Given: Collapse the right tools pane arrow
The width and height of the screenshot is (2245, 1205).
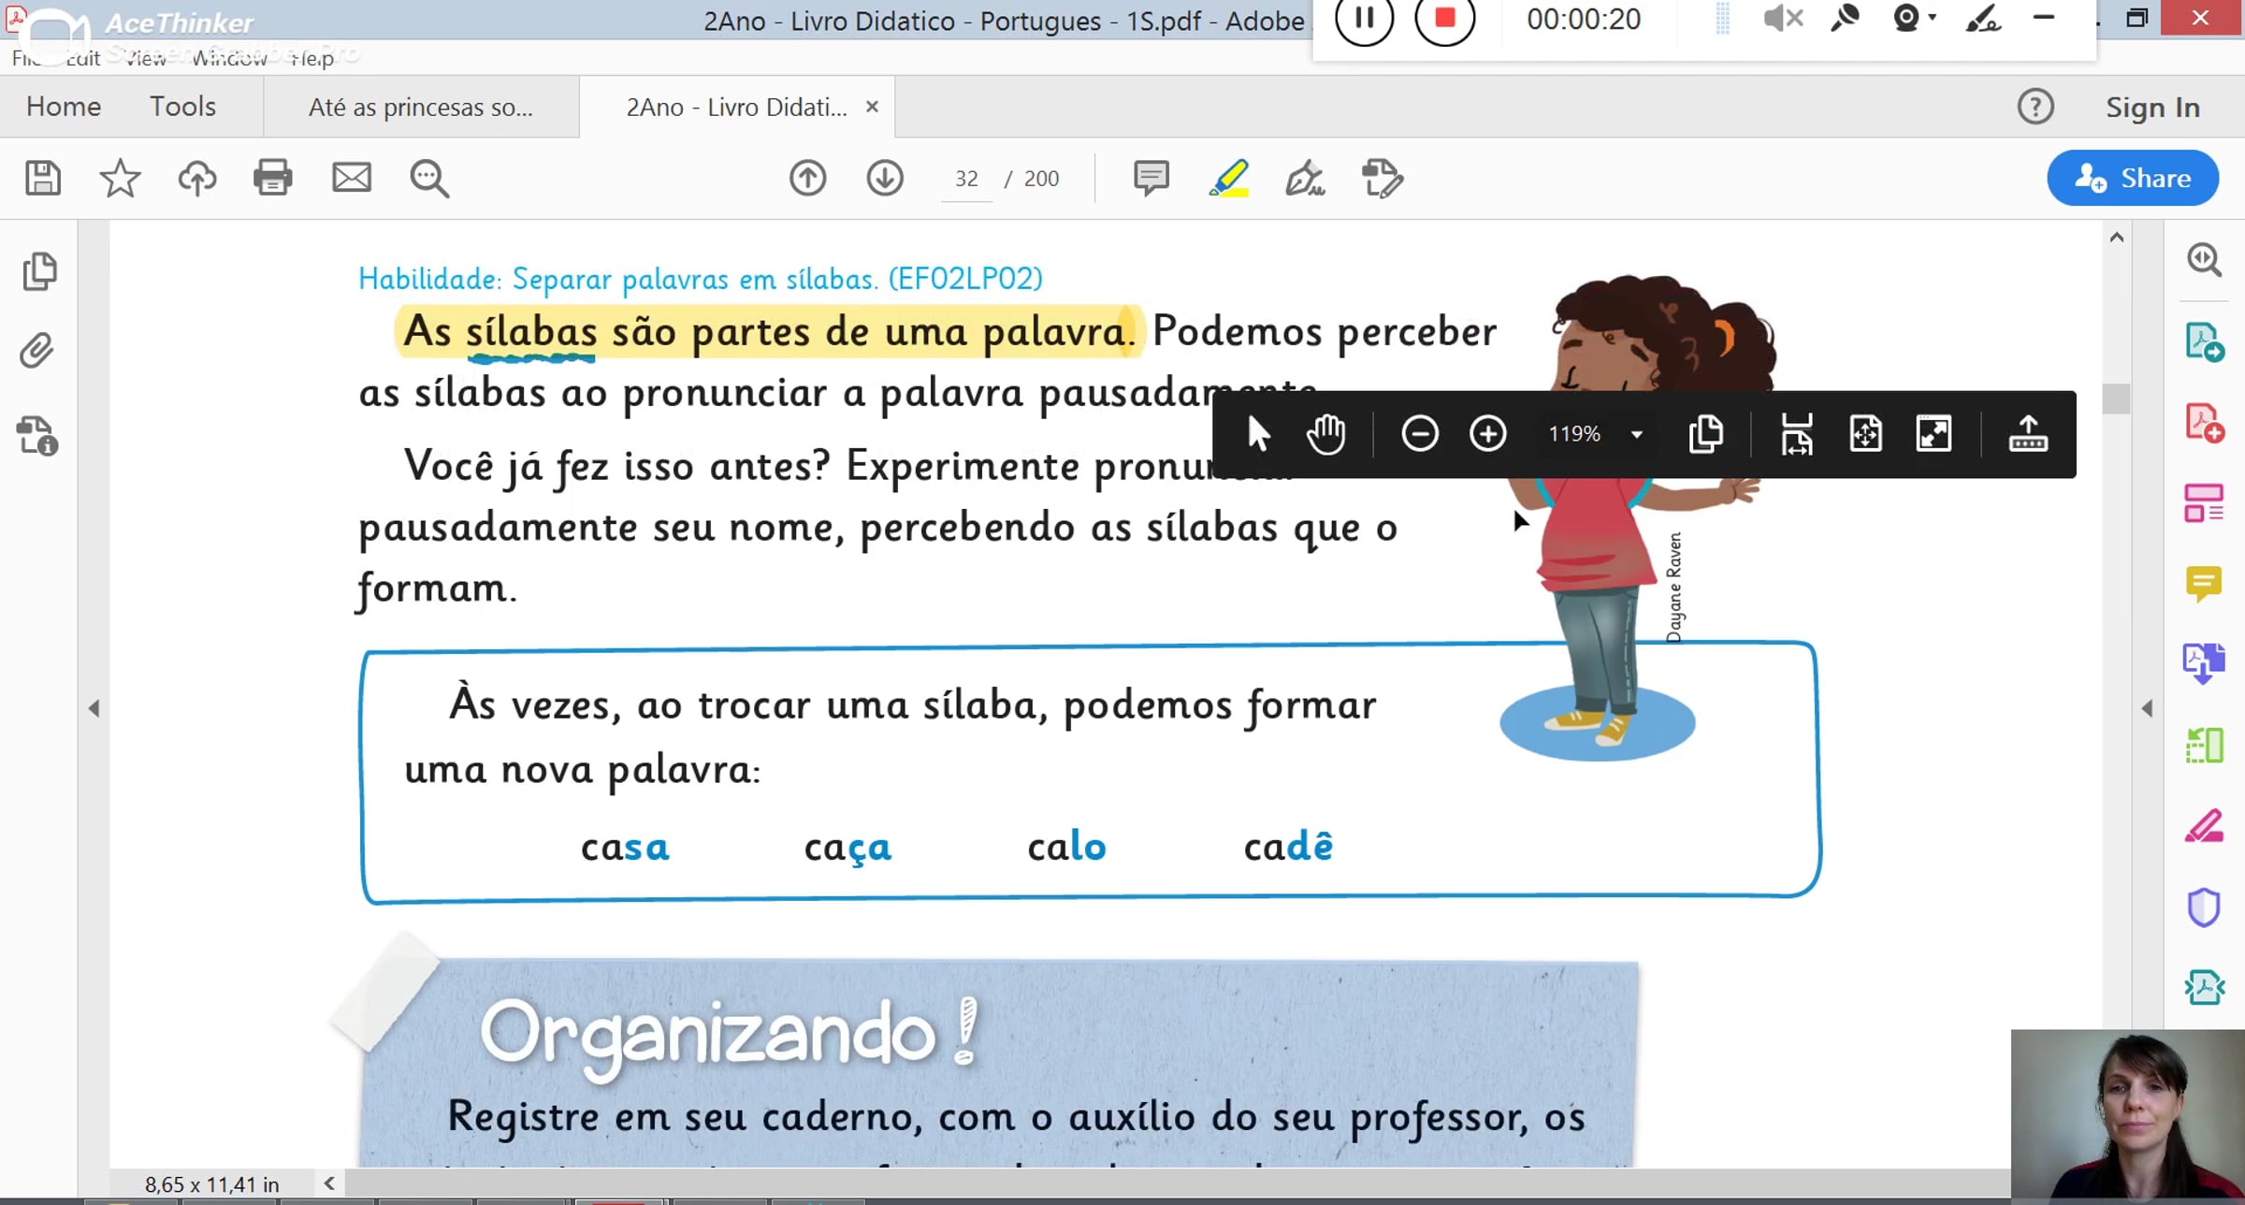Looking at the screenshot, I should tap(2147, 709).
